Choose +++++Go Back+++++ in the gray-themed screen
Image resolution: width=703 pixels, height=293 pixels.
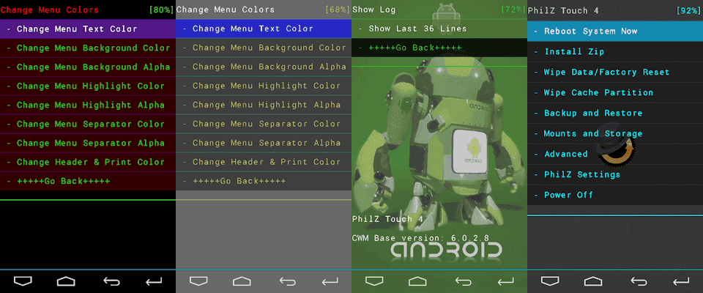click(264, 181)
